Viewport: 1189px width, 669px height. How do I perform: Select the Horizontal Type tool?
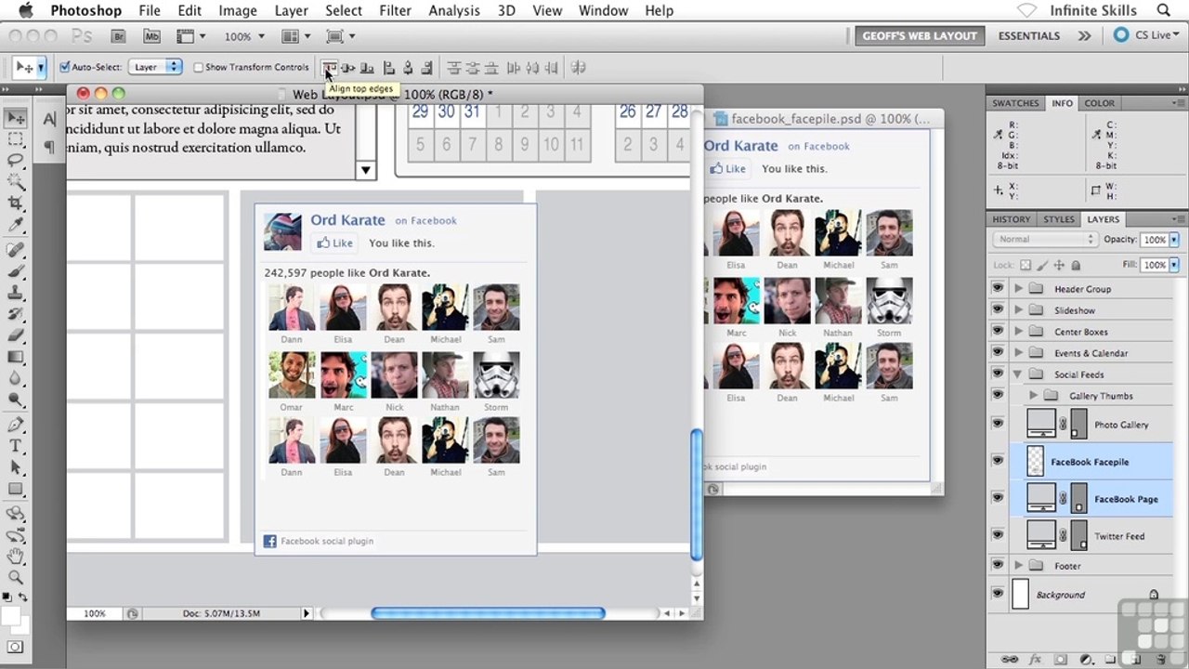16,446
